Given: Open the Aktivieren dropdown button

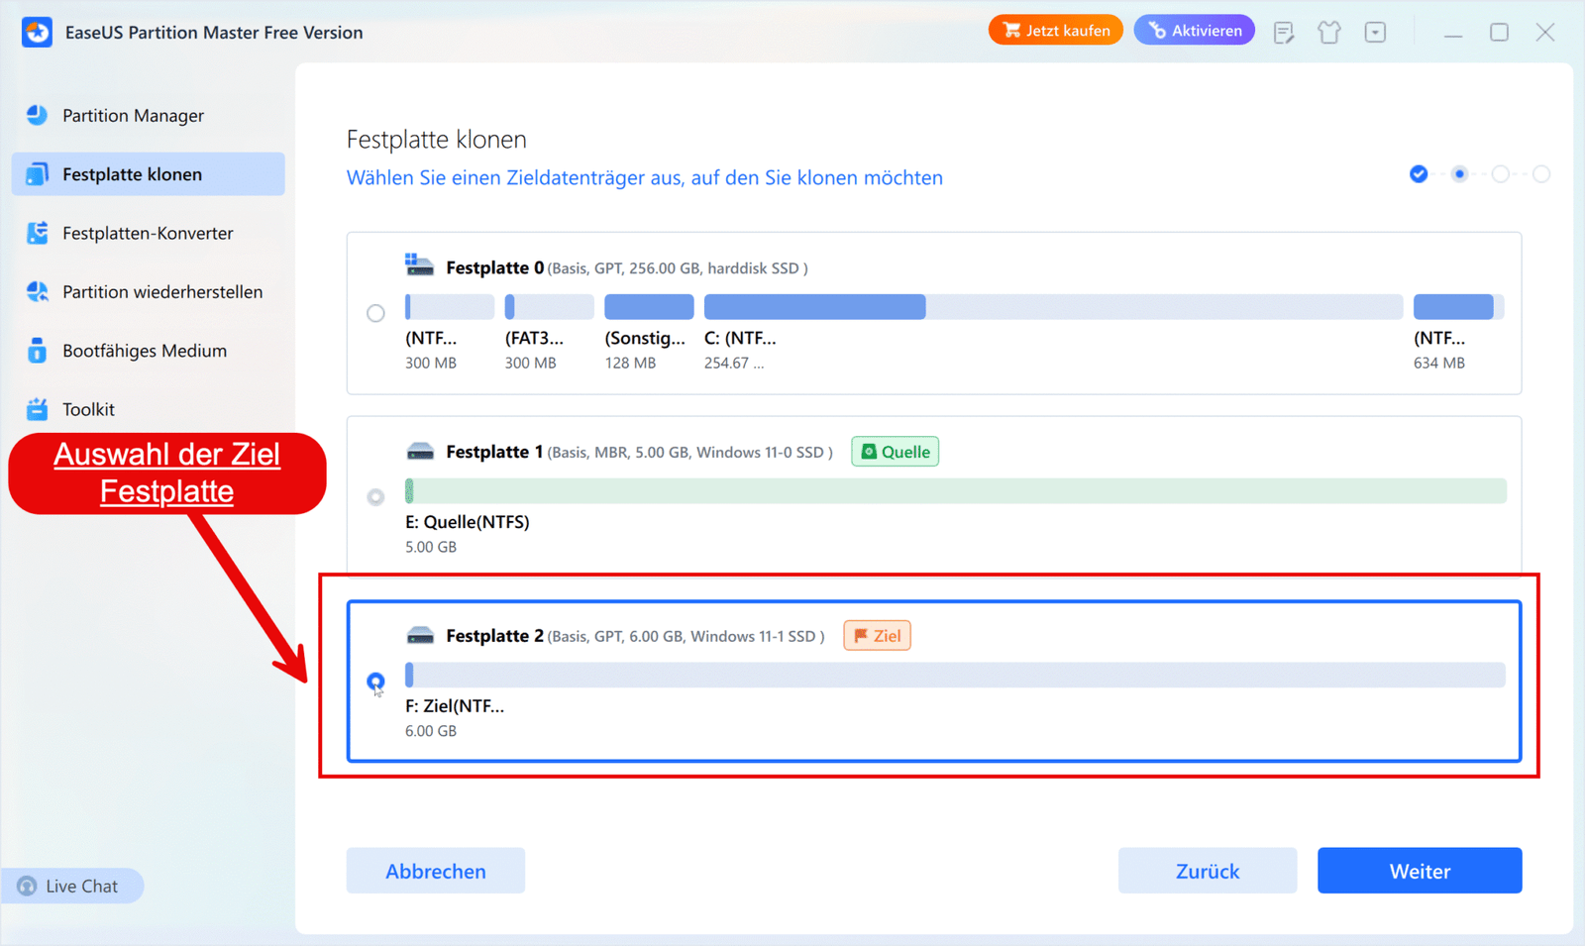Looking at the screenshot, I should click(1194, 30).
